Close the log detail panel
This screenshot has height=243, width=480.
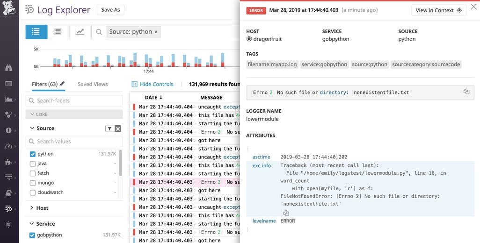[473, 6]
